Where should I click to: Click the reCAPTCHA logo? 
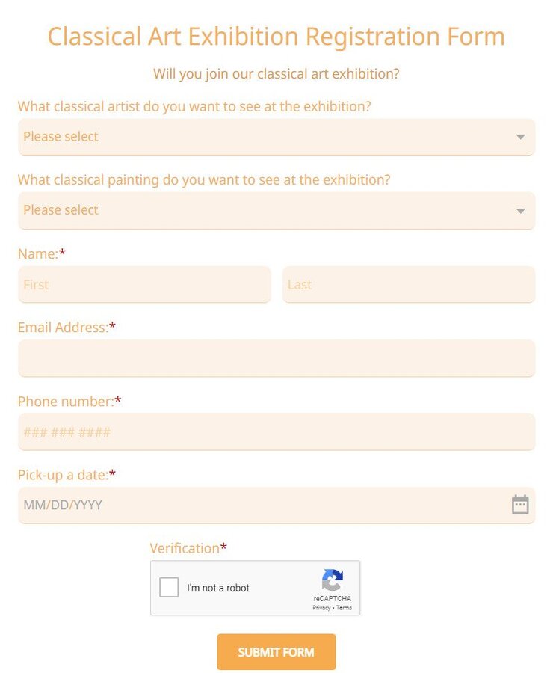click(332, 581)
